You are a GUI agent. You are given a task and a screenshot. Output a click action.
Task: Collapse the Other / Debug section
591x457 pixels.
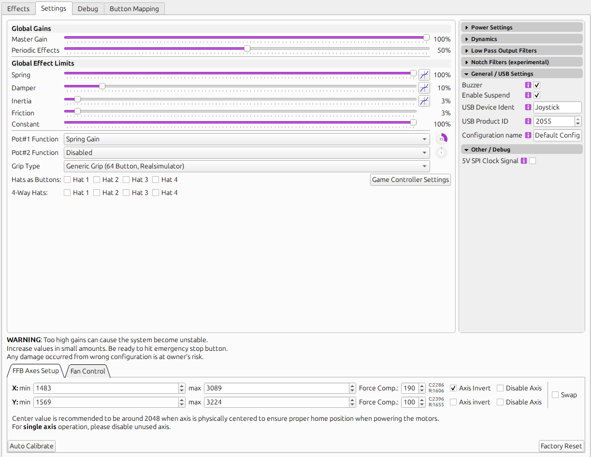click(521, 150)
